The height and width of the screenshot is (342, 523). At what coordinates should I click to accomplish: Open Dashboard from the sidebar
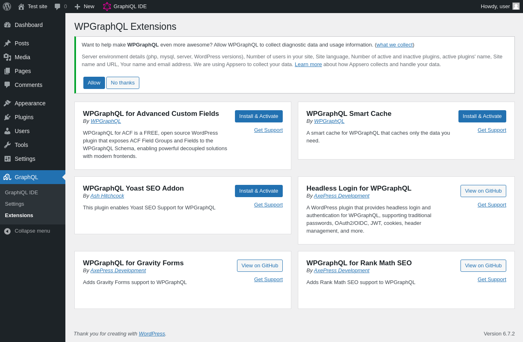(x=29, y=25)
